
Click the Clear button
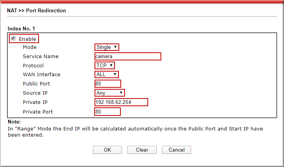tap(142, 150)
